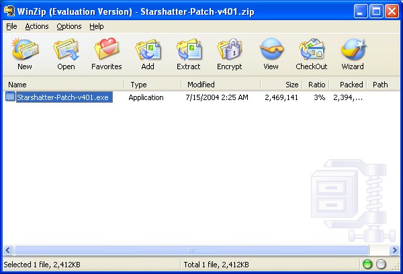Add files using the Add icon

click(148, 49)
